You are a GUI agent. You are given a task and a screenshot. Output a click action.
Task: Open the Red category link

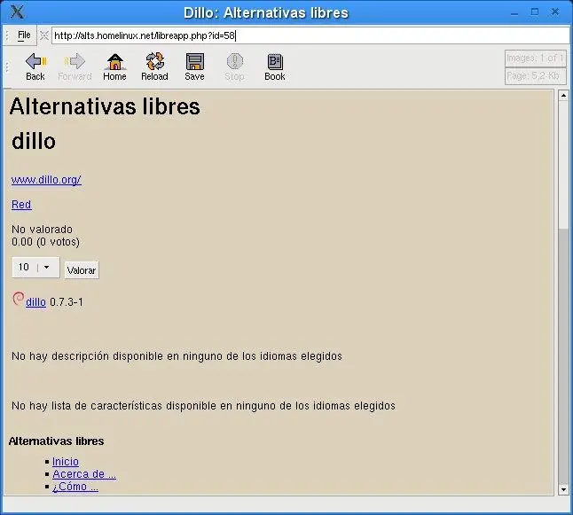(x=21, y=205)
